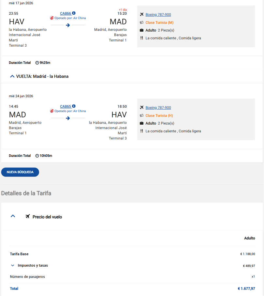Click clock icon next to 10h05m duration
The image size is (264, 296).
[x=37, y=156]
